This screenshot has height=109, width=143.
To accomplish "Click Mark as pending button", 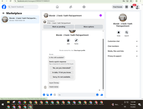I will pos(59,27).
